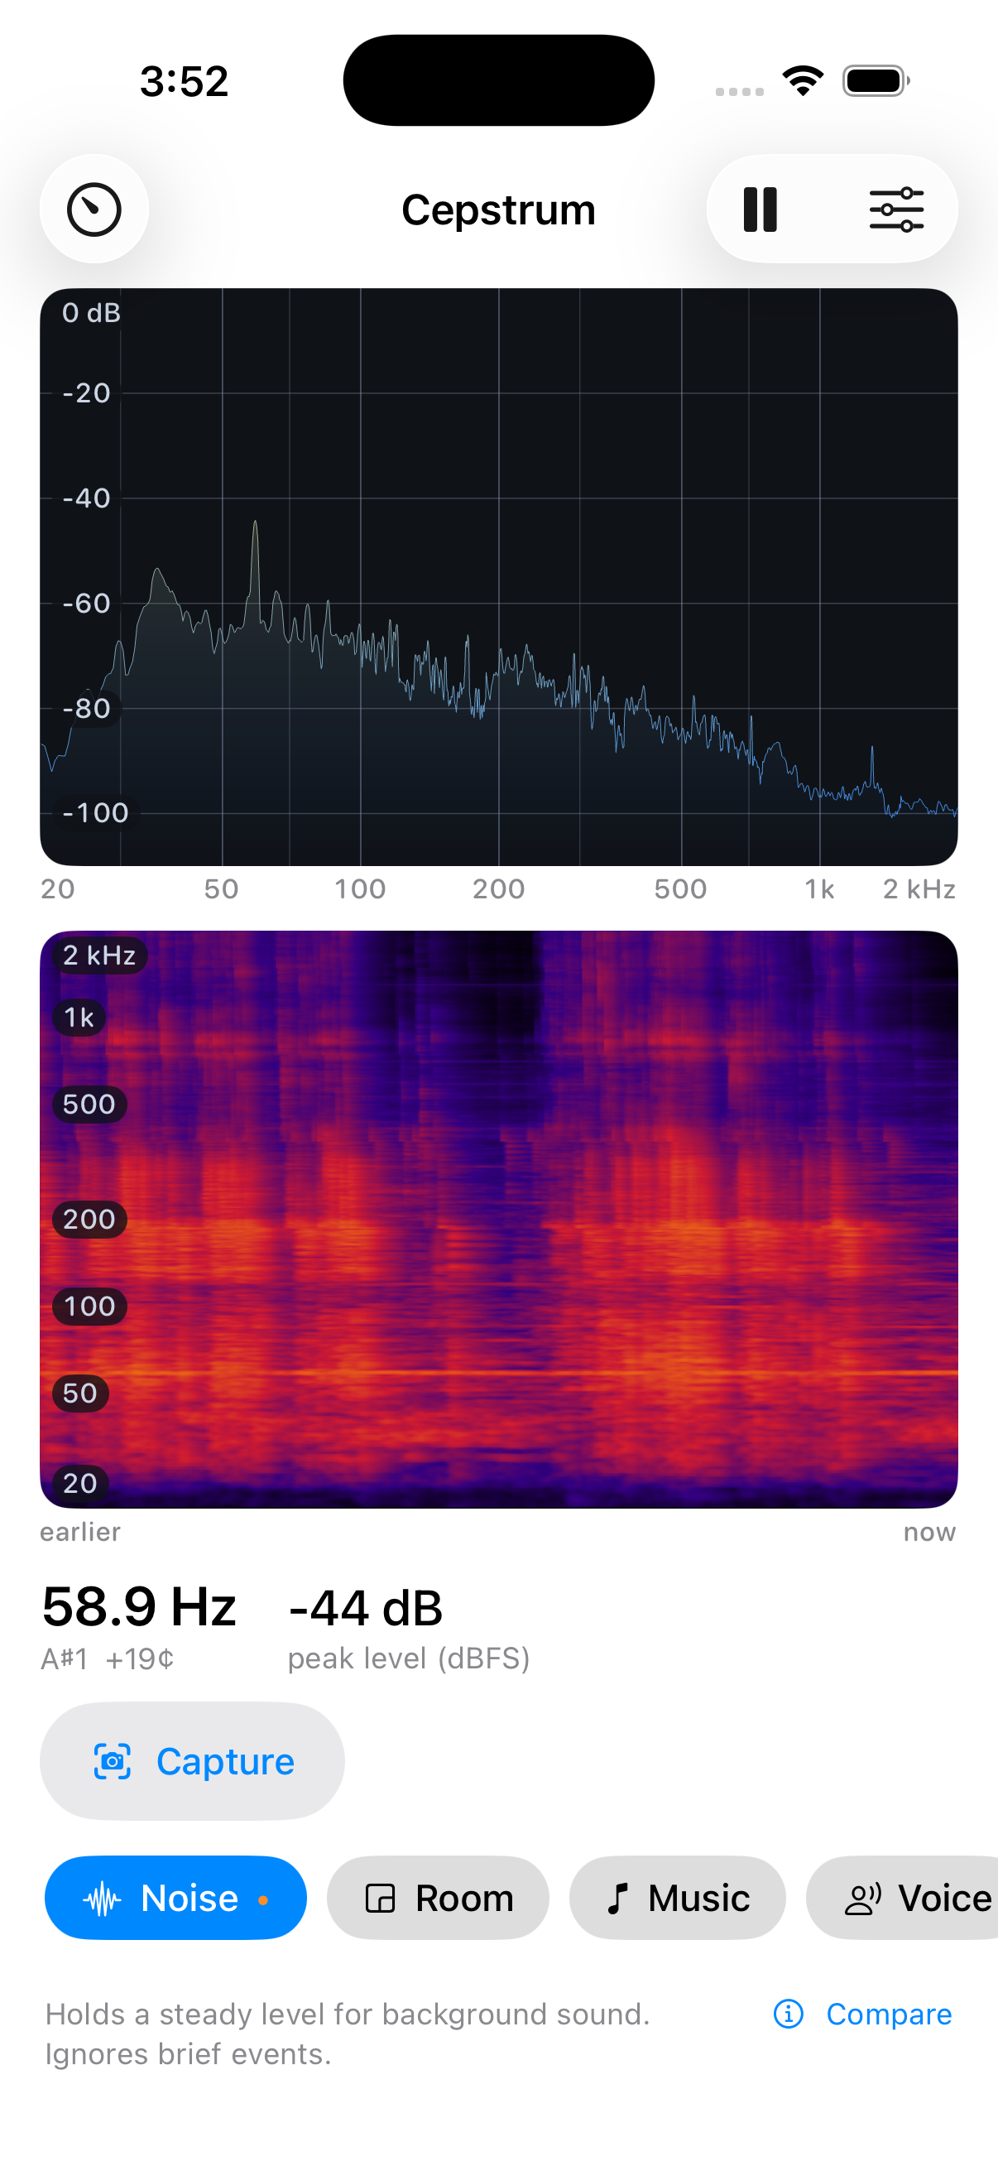Viewport: 998px width, 2171px height.
Task: Tap the Cepstrum title
Action: click(x=498, y=209)
